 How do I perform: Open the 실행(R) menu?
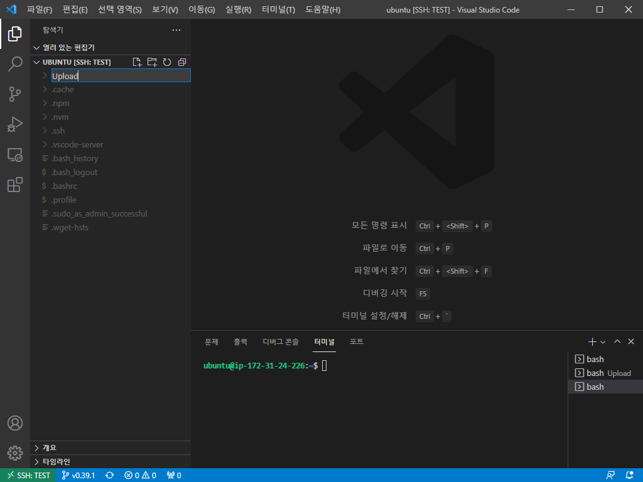click(x=238, y=9)
